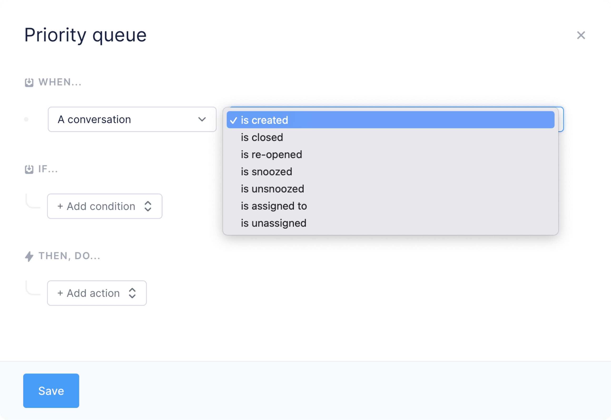Choose is closed from the list
Image resolution: width=611 pixels, height=420 pixels.
[x=391, y=137]
